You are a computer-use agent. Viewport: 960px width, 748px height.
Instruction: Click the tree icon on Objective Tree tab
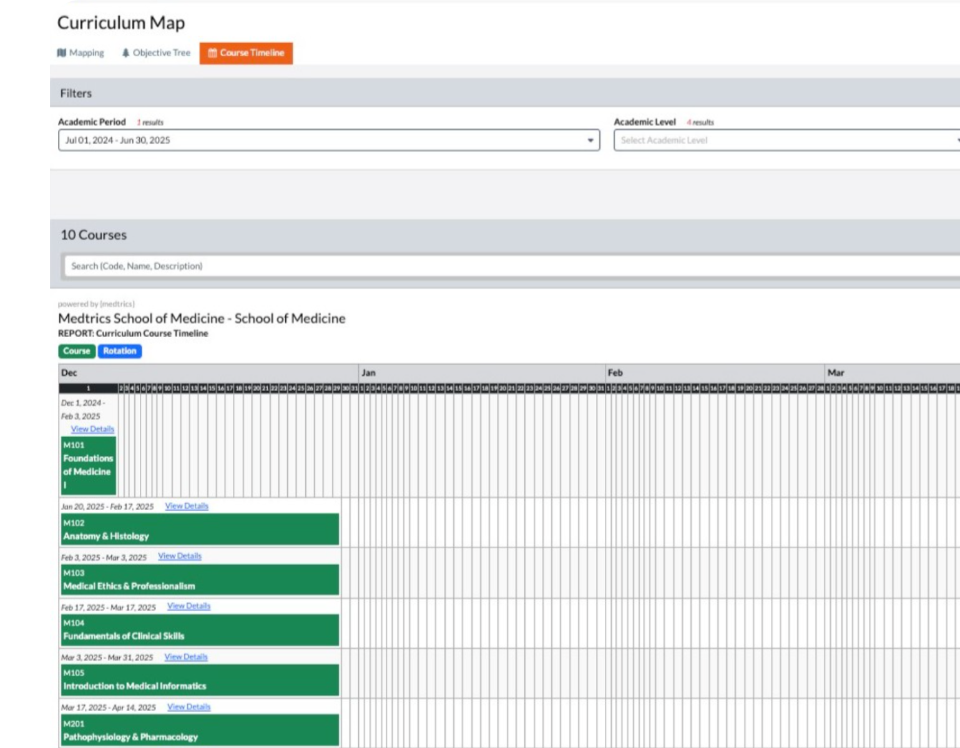(x=125, y=52)
